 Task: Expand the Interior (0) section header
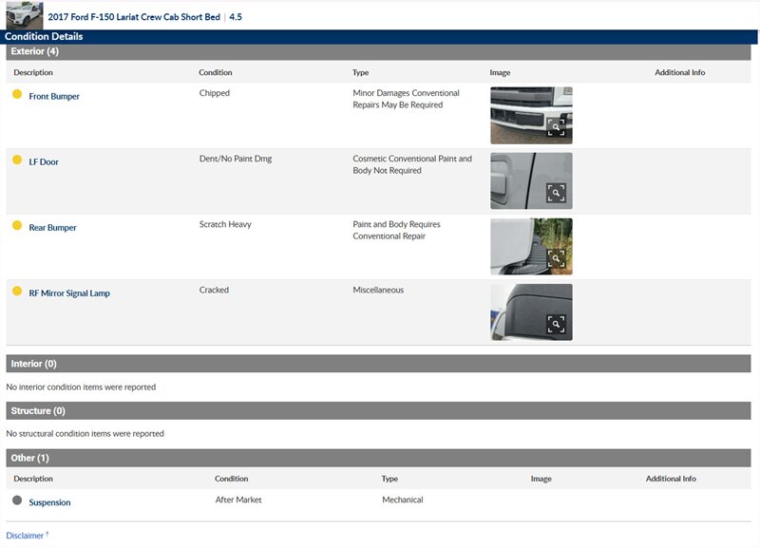tap(34, 364)
